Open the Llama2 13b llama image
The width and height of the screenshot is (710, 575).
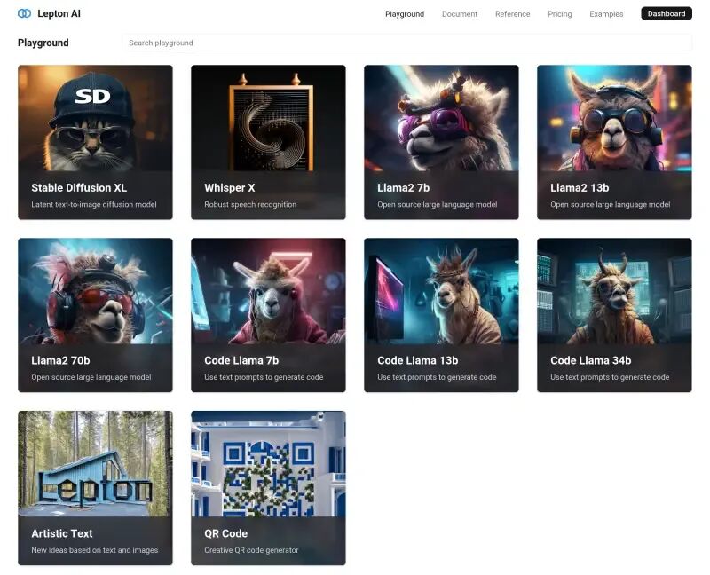point(614,118)
